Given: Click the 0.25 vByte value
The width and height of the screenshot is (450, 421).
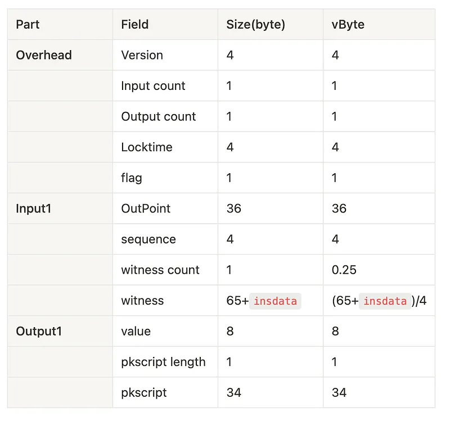Looking at the screenshot, I should tap(344, 270).
